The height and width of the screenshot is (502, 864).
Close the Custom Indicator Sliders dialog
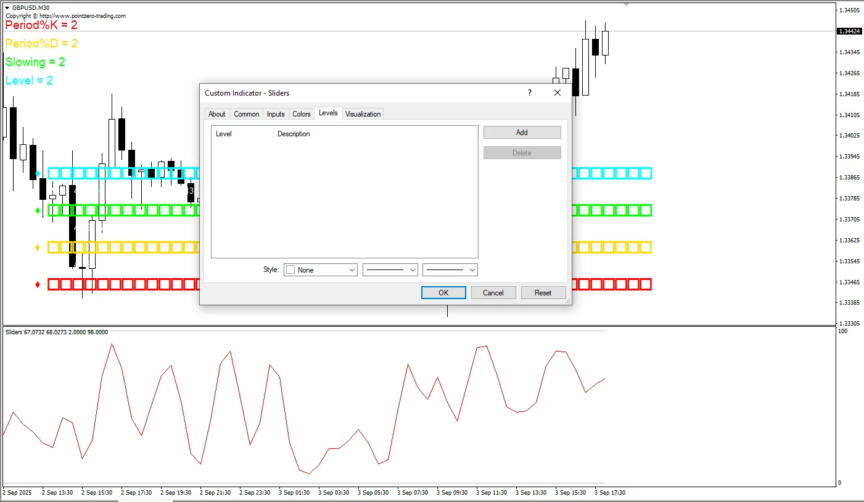[x=557, y=93]
